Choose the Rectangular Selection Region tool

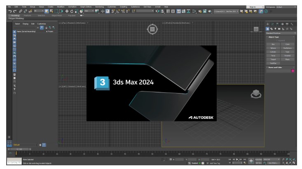pos(56,12)
